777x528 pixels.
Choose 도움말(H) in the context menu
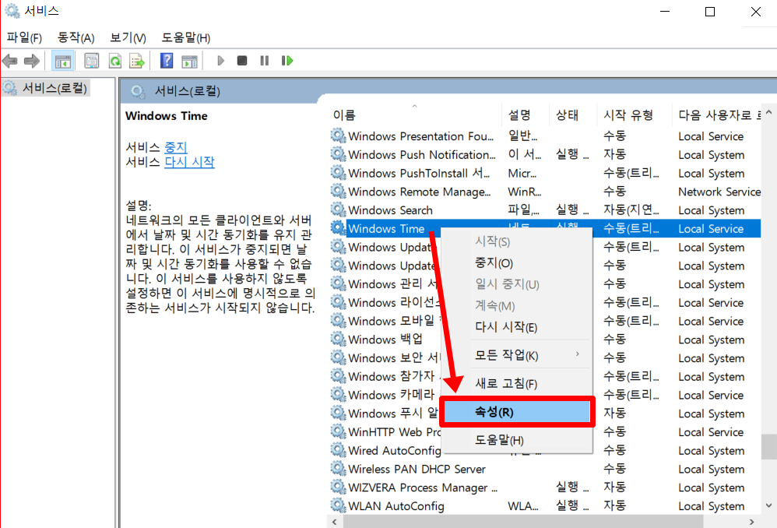click(517, 440)
